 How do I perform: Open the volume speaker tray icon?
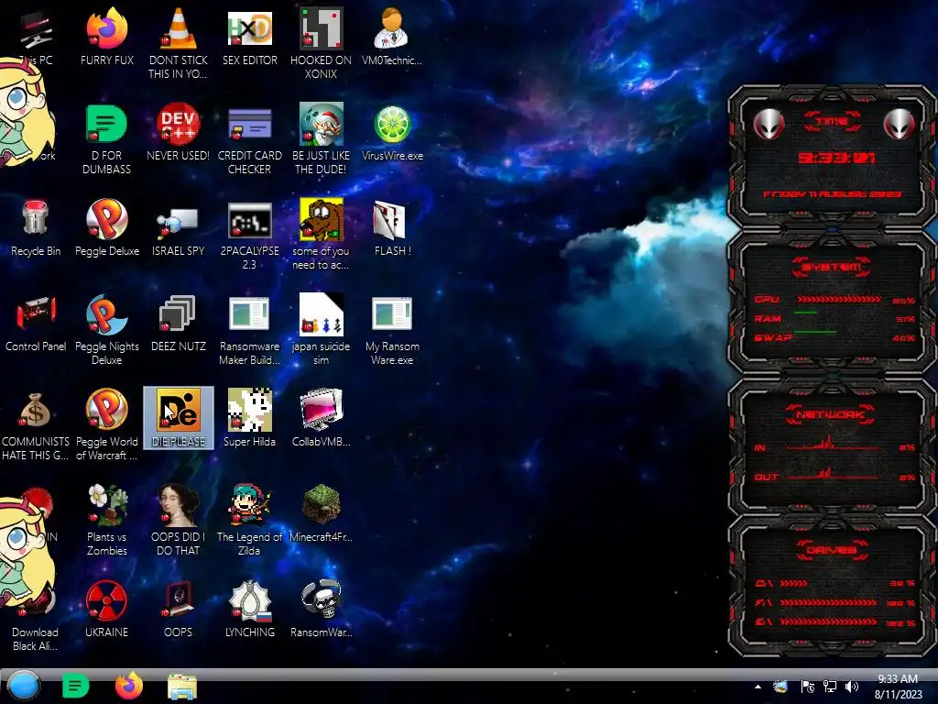pyautogui.click(x=852, y=687)
